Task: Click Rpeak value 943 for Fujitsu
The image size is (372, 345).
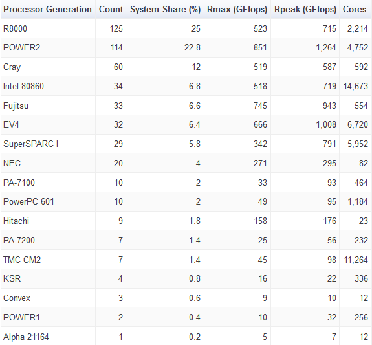Action: point(329,106)
